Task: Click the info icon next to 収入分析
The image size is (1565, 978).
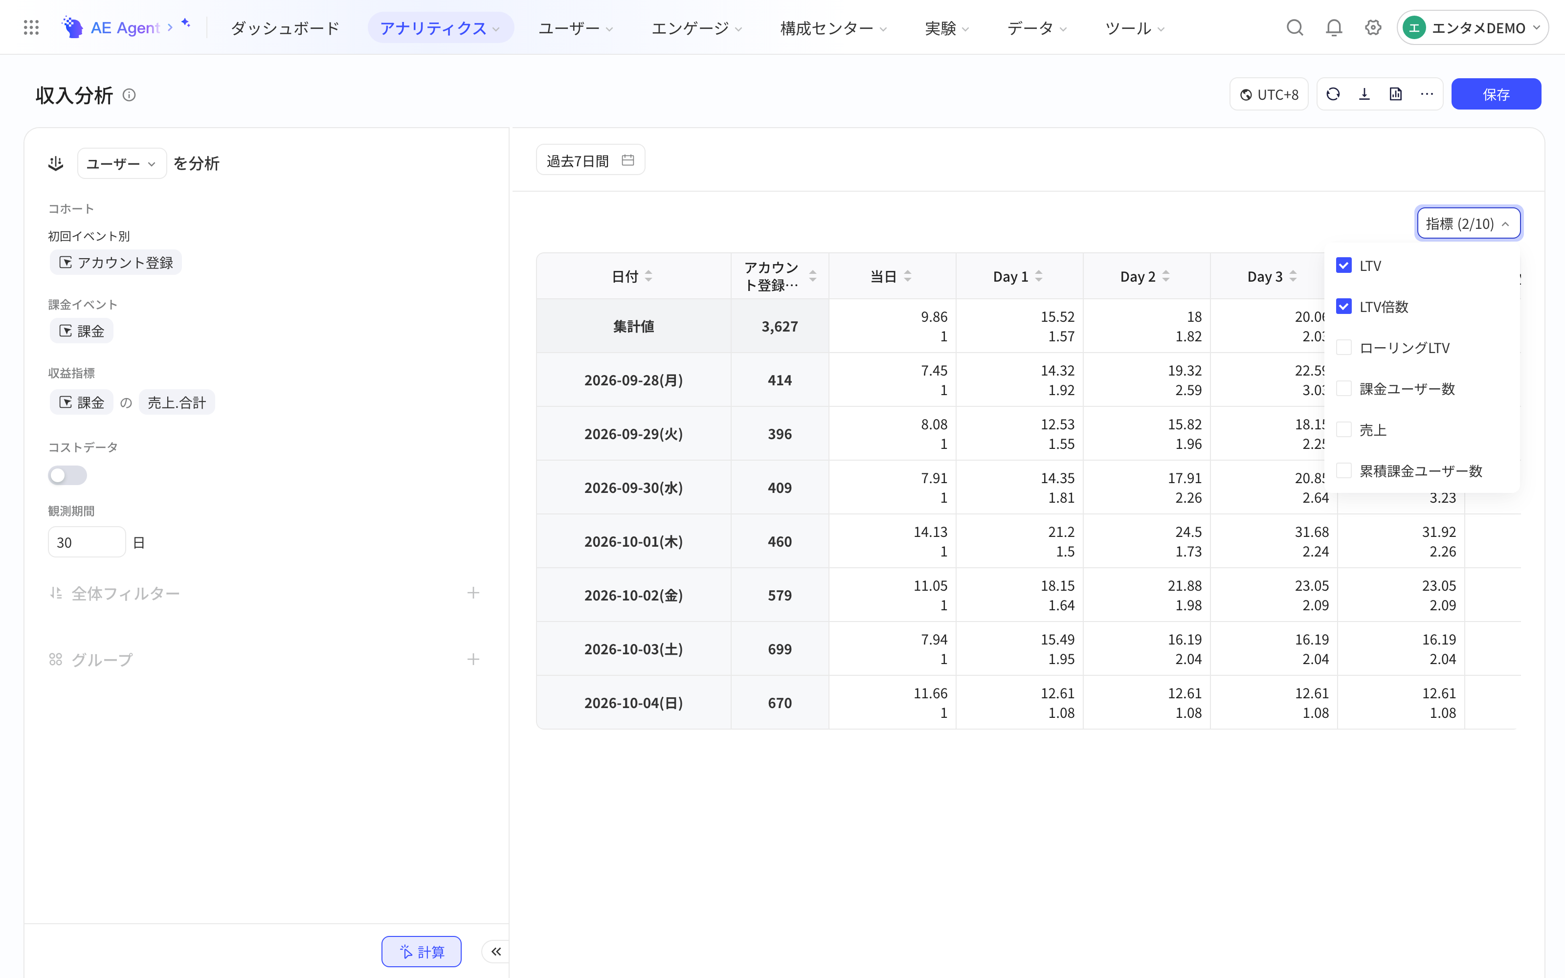Action: [x=129, y=95]
